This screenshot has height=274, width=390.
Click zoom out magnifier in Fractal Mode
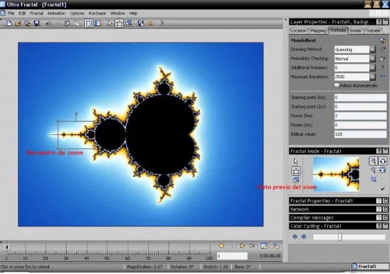(x=373, y=170)
